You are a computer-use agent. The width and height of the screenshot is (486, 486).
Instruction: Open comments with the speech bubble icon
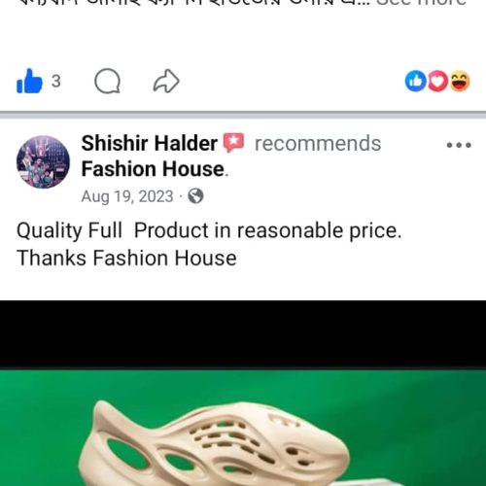coord(107,81)
